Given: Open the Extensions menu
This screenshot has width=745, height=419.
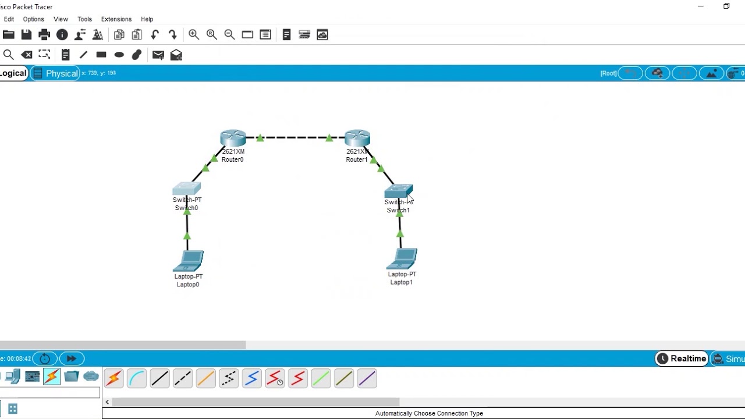Looking at the screenshot, I should coord(116,19).
